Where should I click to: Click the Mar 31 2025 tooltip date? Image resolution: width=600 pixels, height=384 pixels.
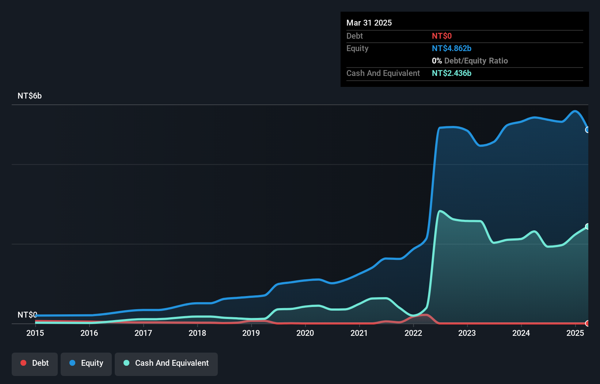(369, 23)
